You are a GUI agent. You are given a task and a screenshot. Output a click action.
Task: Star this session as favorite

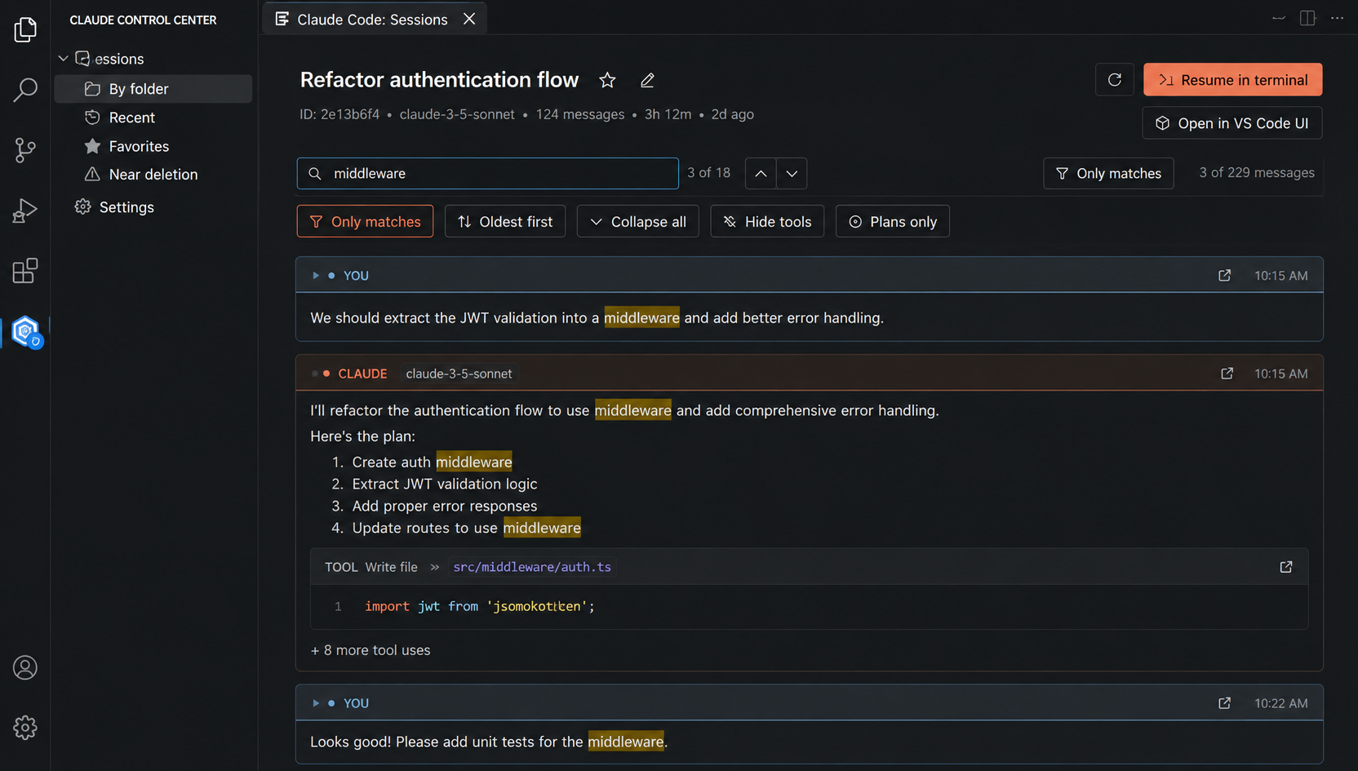(607, 80)
